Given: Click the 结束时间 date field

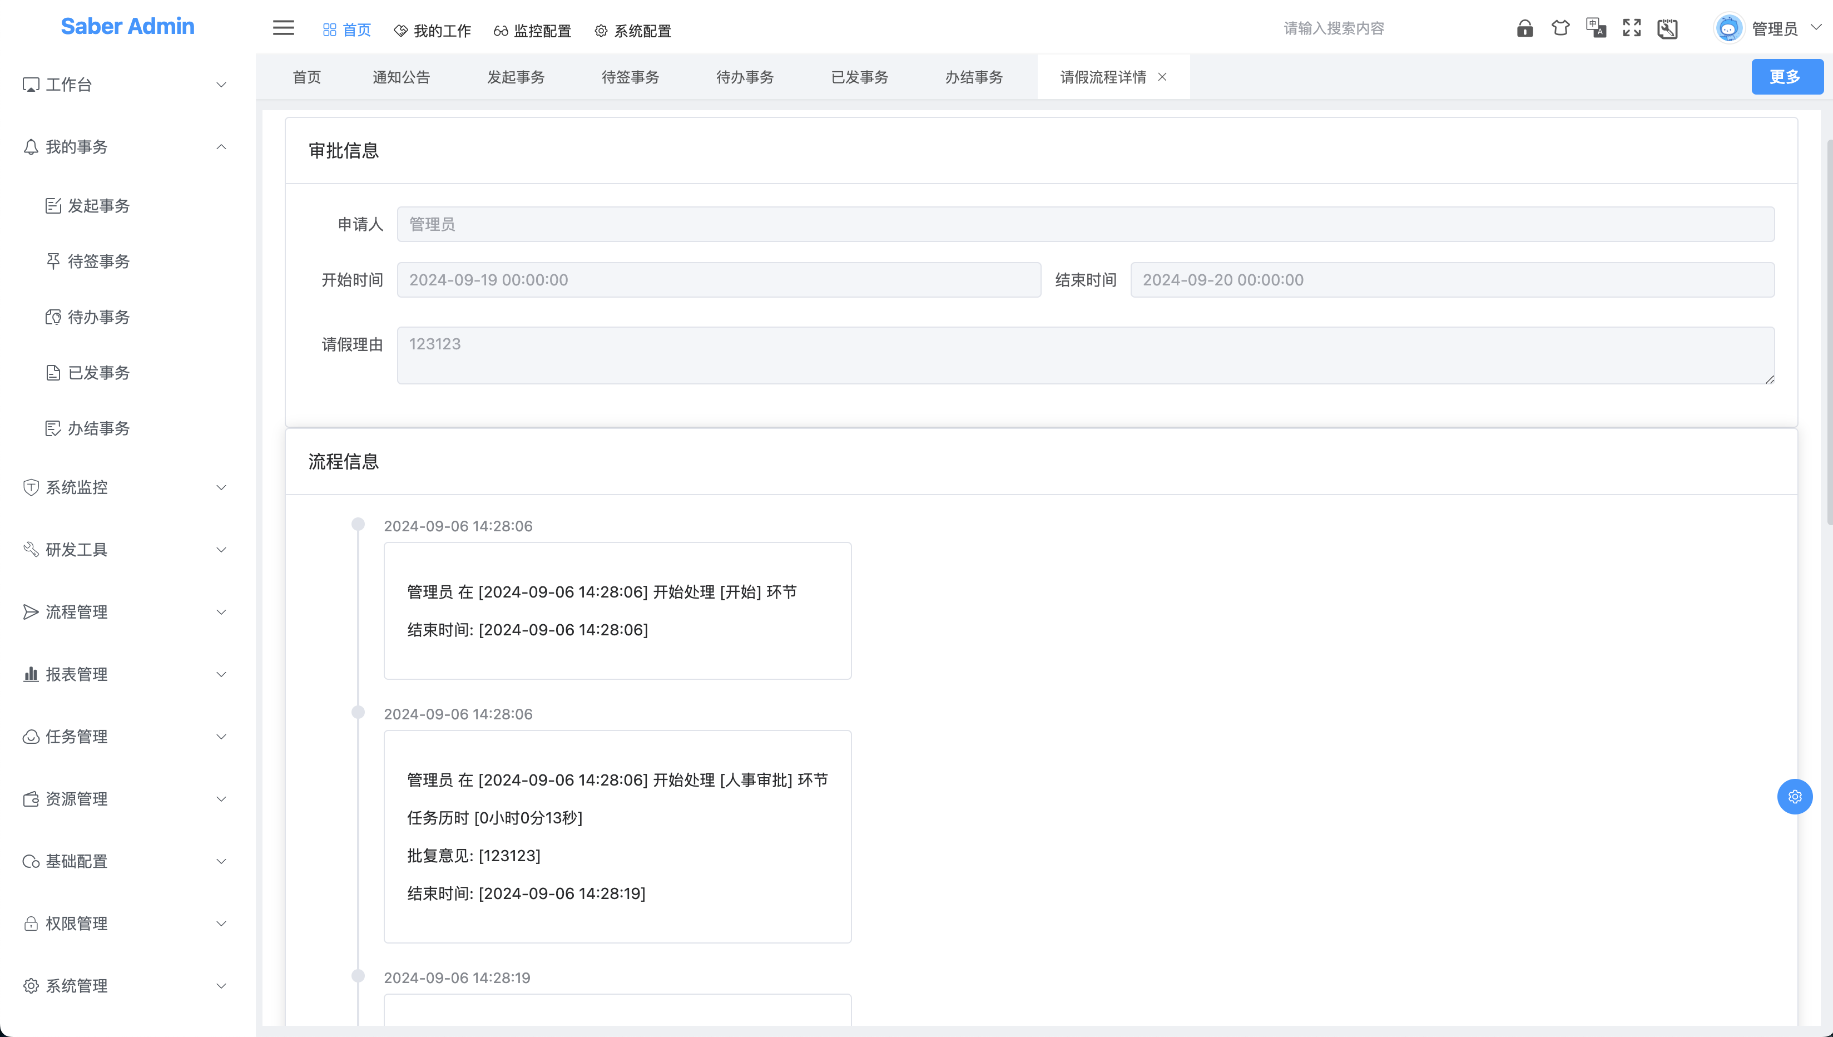Looking at the screenshot, I should click(1452, 280).
